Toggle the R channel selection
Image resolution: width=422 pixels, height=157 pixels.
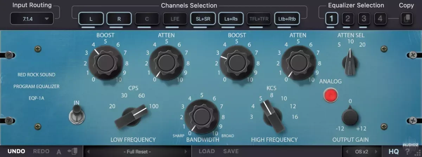(x=119, y=19)
